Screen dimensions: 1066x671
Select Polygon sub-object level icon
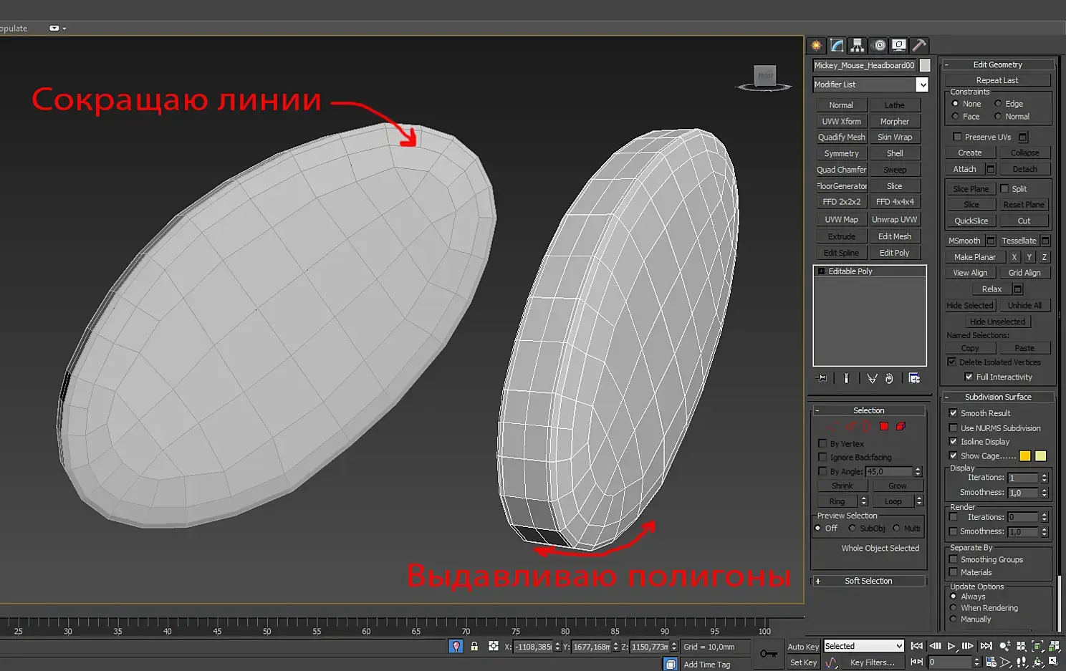click(x=884, y=427)
